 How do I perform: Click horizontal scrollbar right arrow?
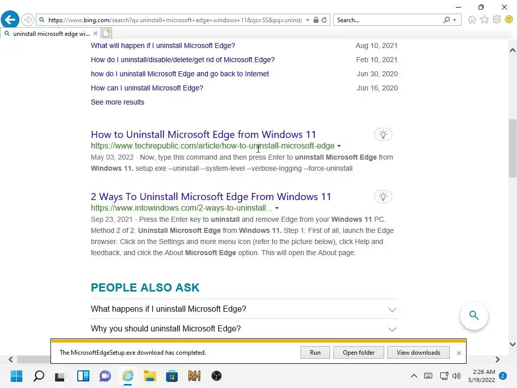click(x=497, y=359)
